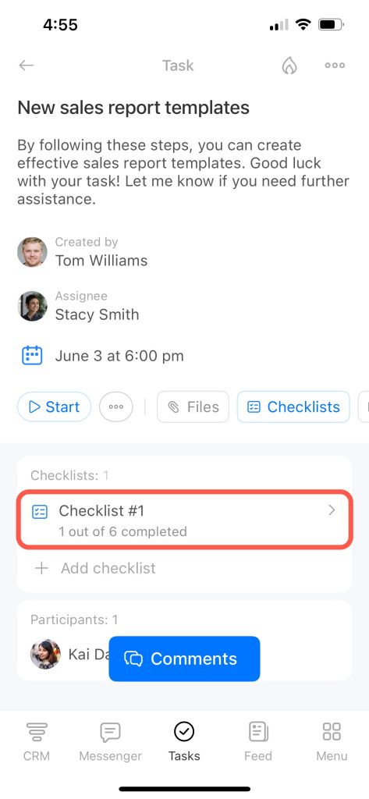Viewport: 369px width, 799px height.
Task: Open the CRM tab
Action: pyautogui.click(x=37, y=741)
